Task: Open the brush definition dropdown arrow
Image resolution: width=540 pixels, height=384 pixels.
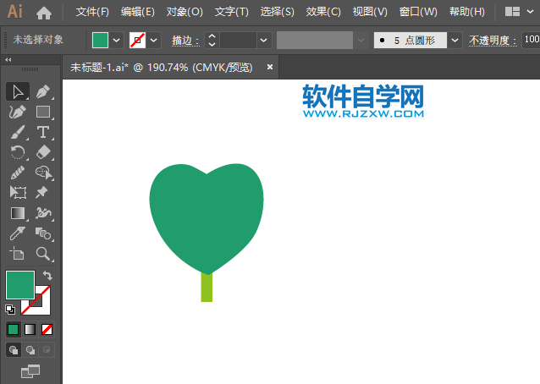Action: pos(455,41)
